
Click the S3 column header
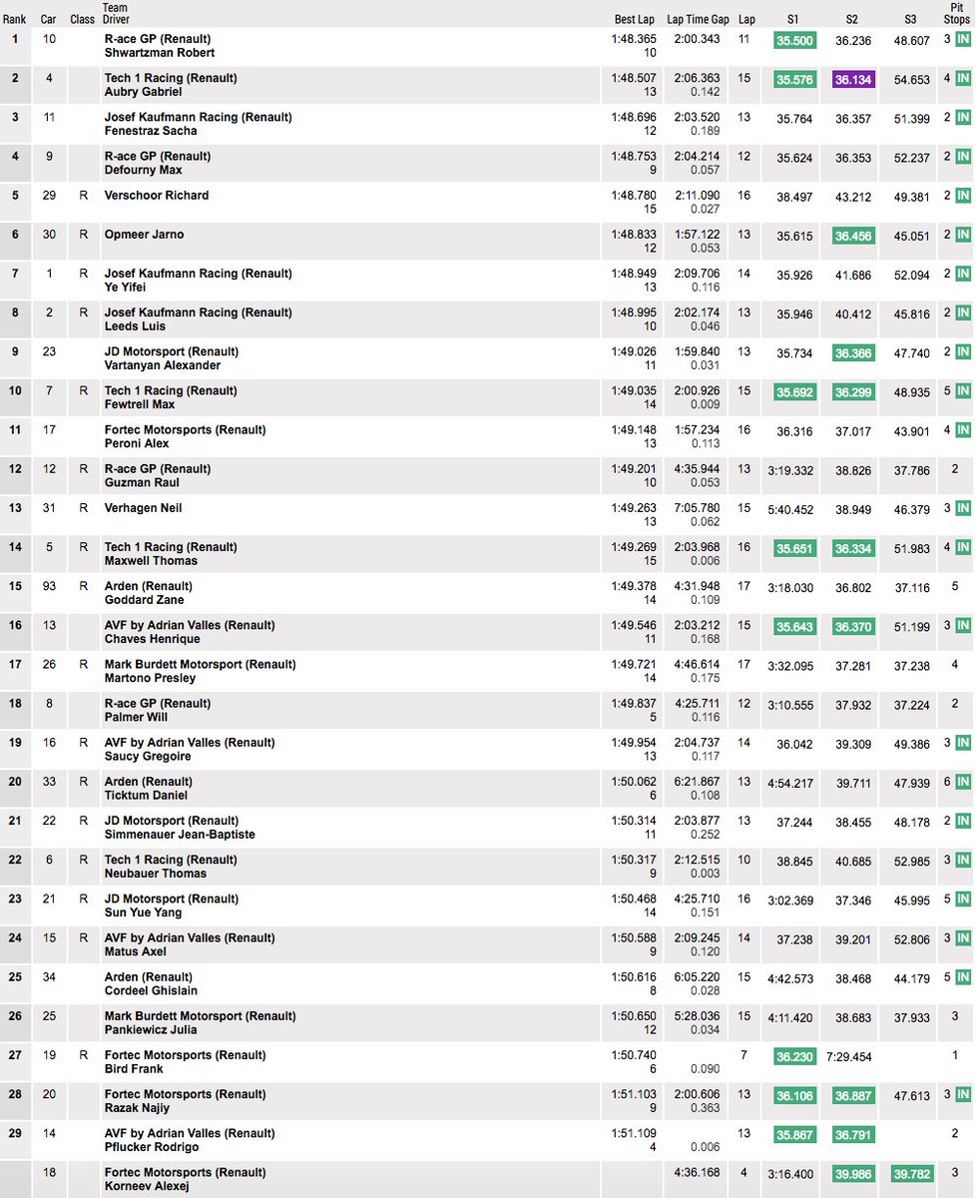pyautogui.click(x=910, y=19)
